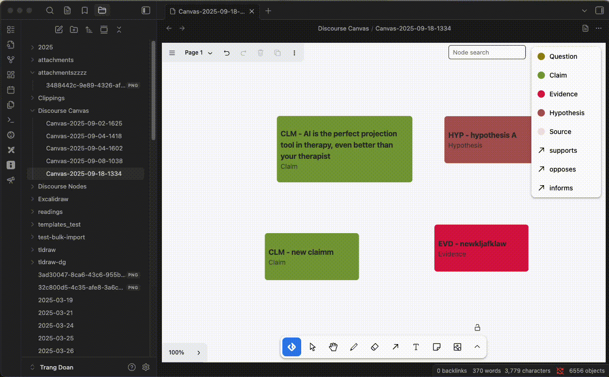Expand more tools chevron in toolbar
The width and height of the screenshot is (609, 377).
point(477,347)
